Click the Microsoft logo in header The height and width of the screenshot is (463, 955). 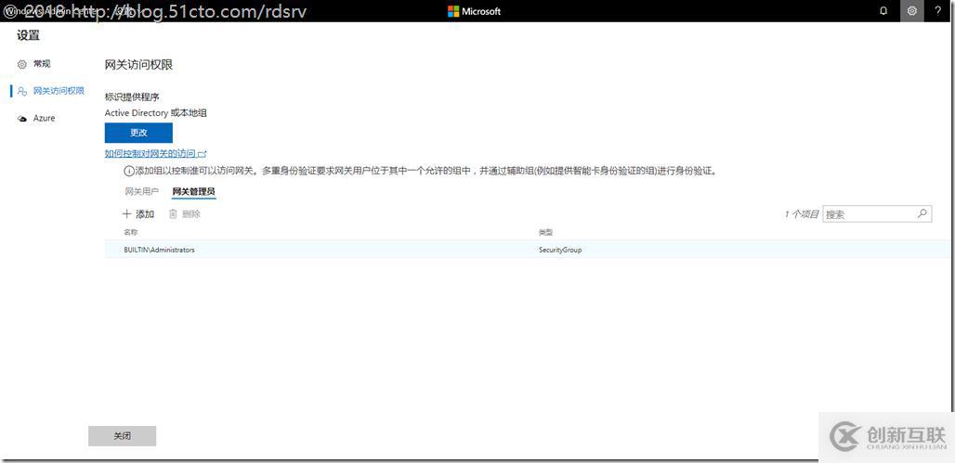tap(474, 11)
